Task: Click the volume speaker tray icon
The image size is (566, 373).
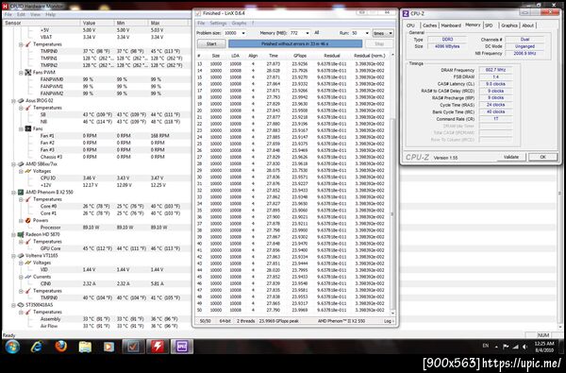Action: click(524, 347)
